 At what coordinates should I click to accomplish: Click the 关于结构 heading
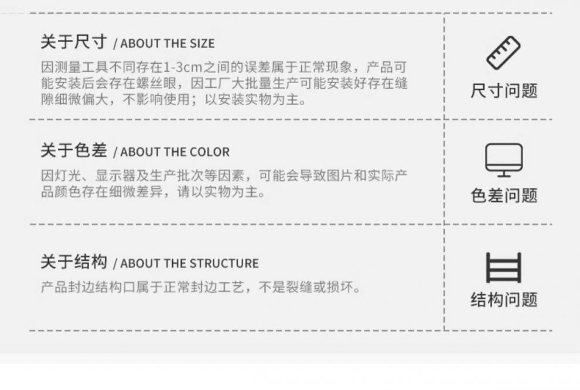(74, 262)
